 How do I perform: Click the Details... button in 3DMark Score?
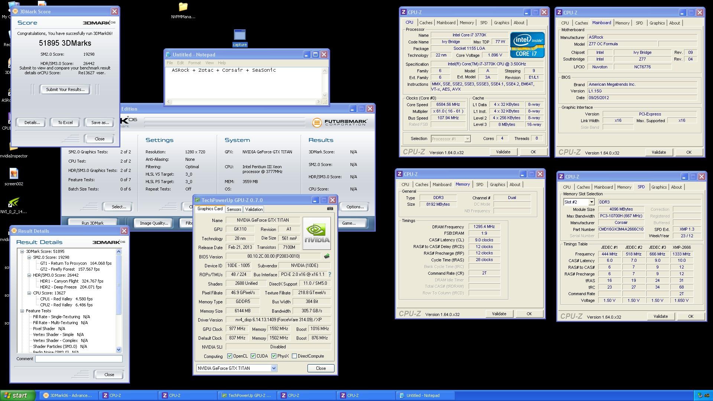coord(32,123)
